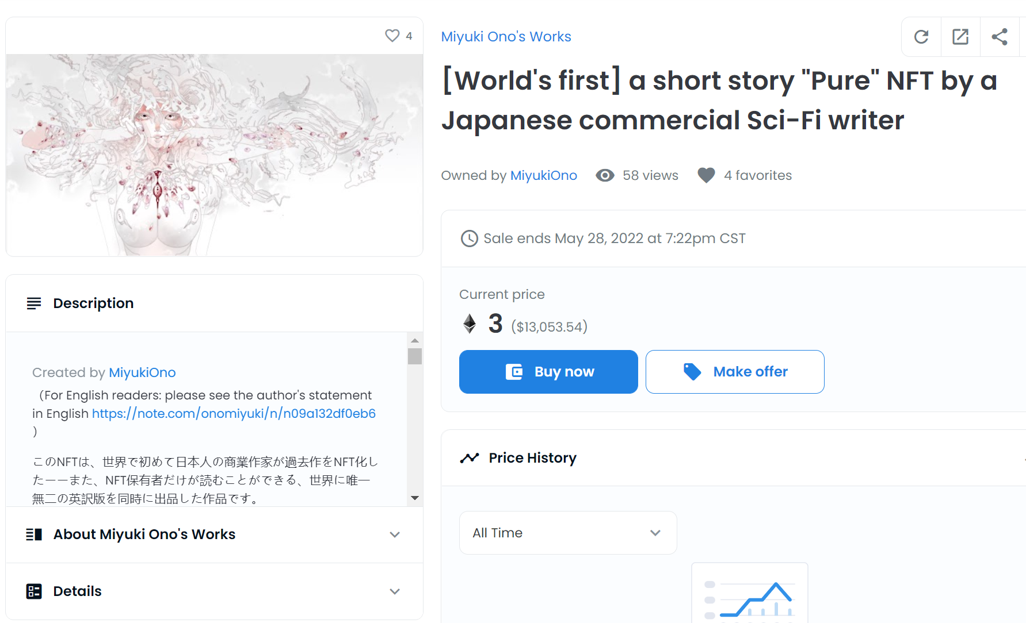This screenshot has width=1026, height=623.
Task: Click the Ethereum icon by the price
Action: click(x=470, y=324)
